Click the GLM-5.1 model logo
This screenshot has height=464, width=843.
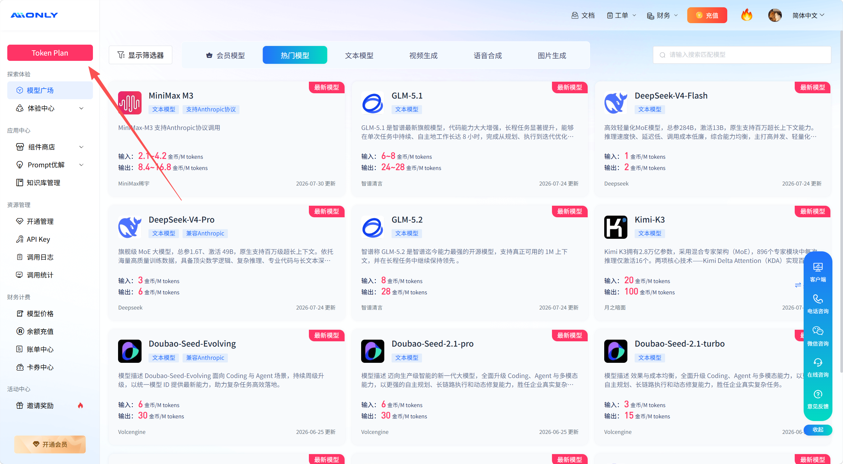click(373, 103)
